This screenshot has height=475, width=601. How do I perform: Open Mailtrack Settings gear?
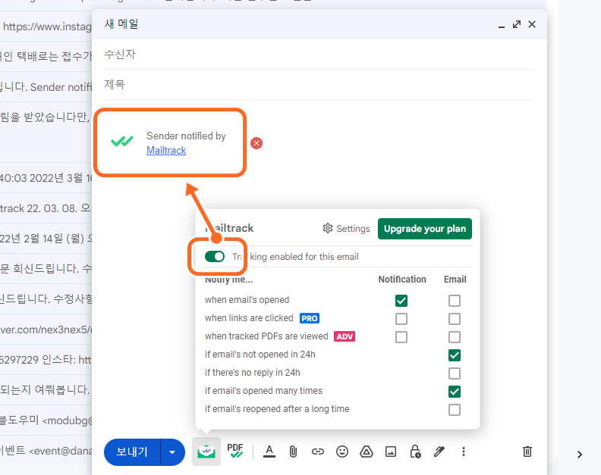point(346,229)
